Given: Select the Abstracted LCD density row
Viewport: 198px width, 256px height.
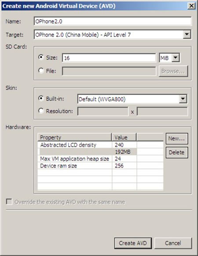Looking at the screenshot, I should [100, 145].
